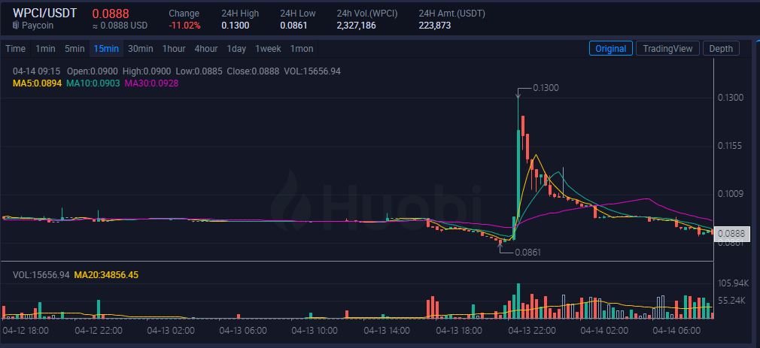Select the 15min interval tab

pos(106,48)
